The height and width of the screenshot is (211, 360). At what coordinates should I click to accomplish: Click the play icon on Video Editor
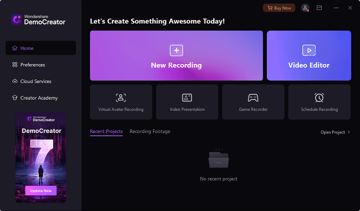(309, 50)
